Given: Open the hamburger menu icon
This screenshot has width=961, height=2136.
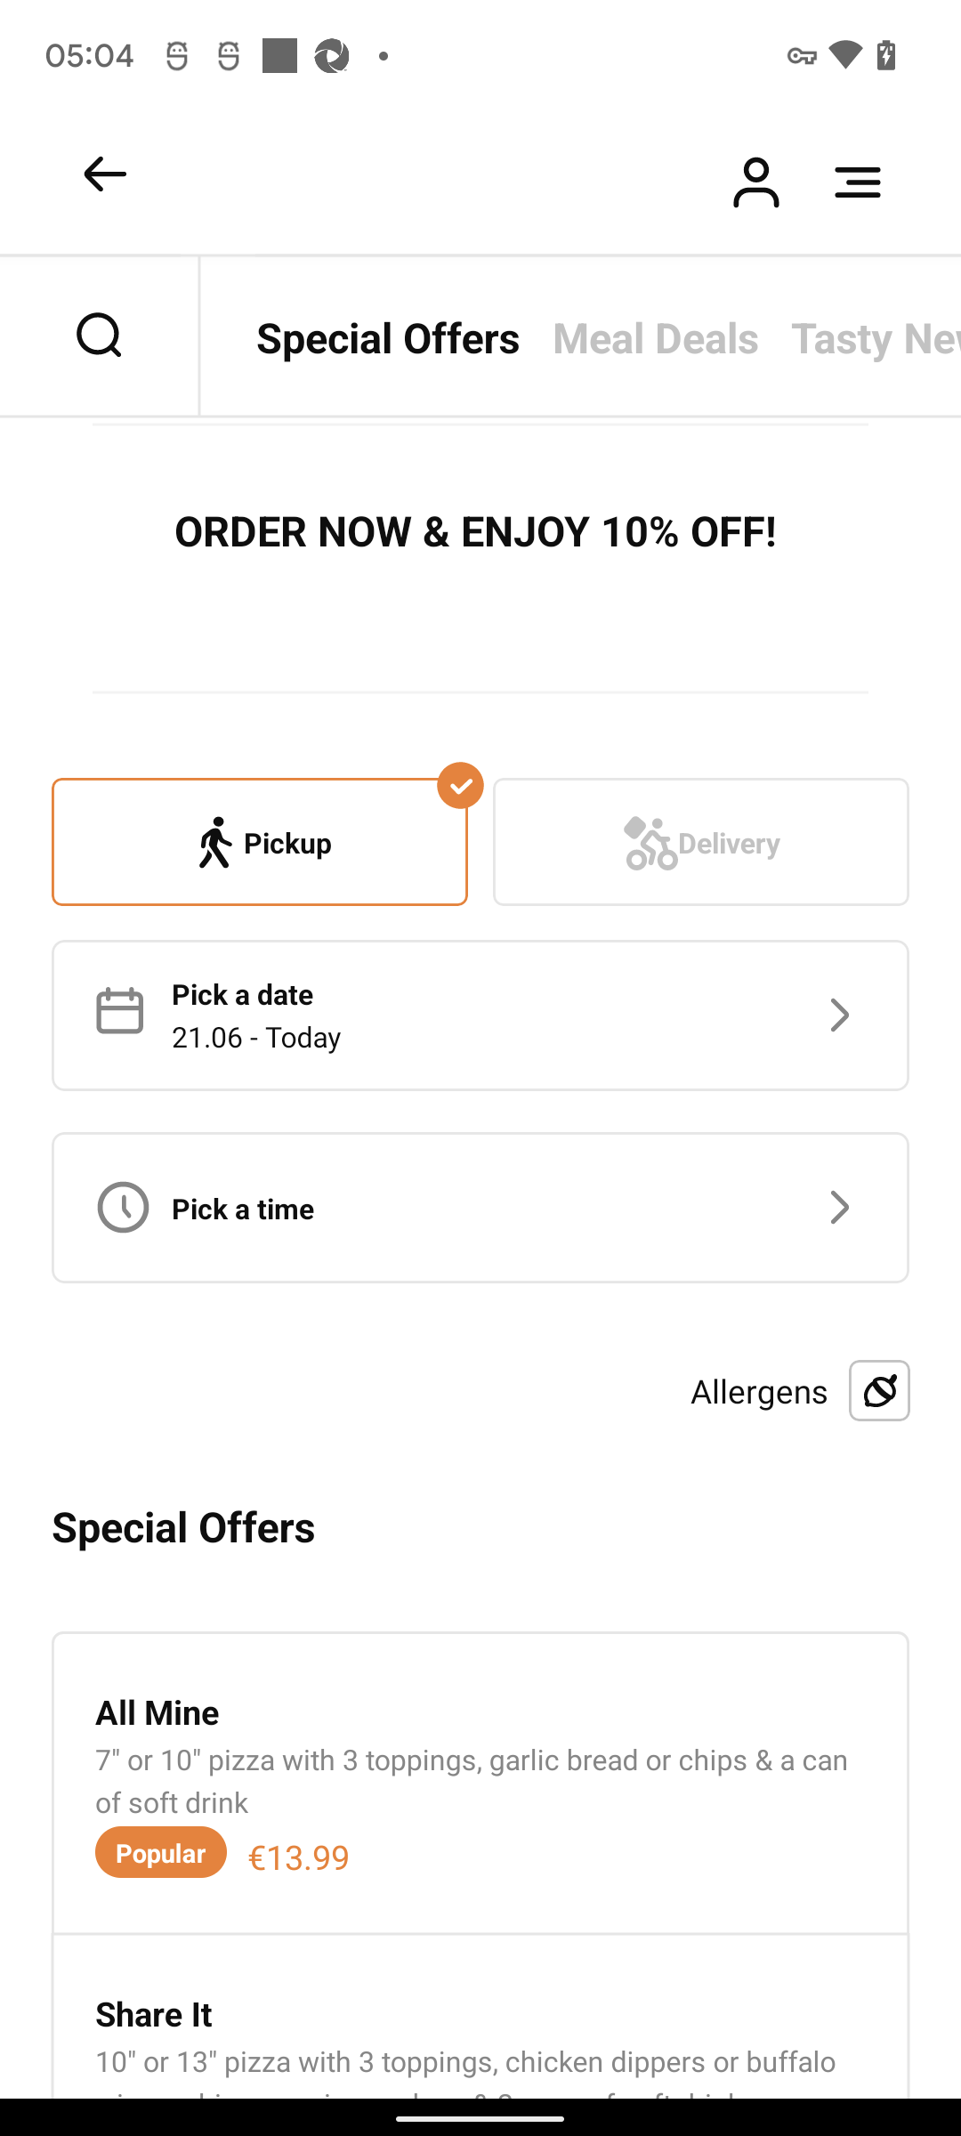Looking at the screenshot, I should coord(858,182).
